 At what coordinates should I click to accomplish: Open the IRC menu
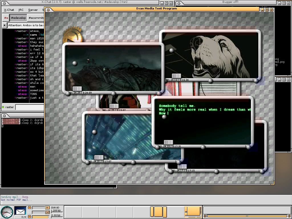coord(21,10)
